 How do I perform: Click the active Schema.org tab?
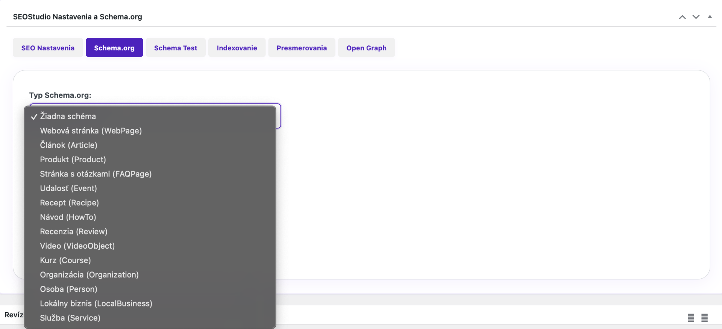(x=114, y=48)
